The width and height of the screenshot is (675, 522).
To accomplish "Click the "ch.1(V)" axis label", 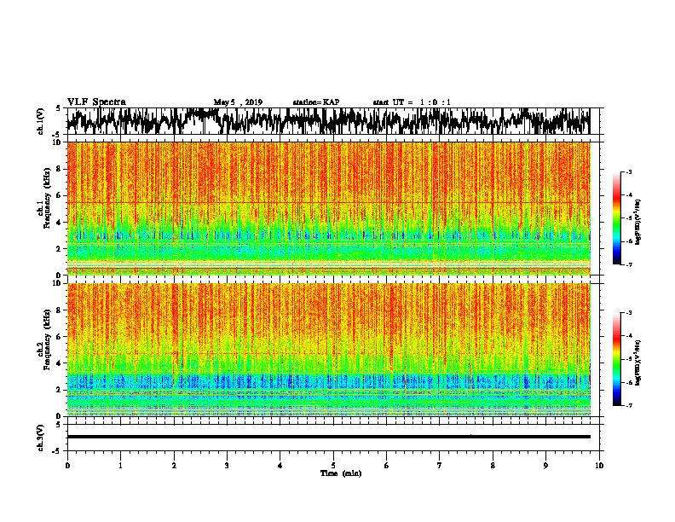I will coord(40,121).
